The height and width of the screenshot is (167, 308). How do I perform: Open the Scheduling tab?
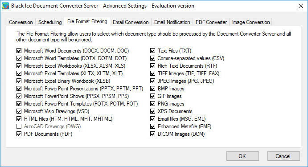tap(50, 22)
